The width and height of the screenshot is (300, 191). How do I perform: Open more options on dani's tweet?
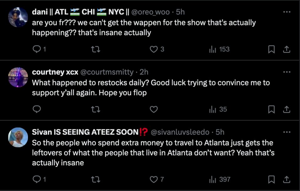pyautogui.click(x=287, y=12)
